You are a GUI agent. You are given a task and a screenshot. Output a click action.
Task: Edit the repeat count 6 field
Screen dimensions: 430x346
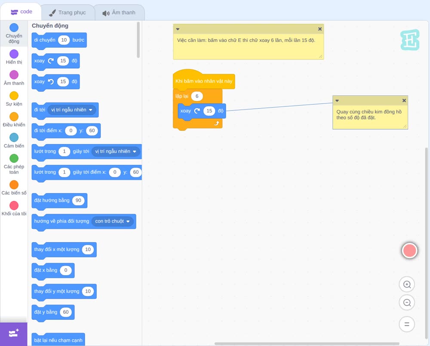click(x=197, y=96)
